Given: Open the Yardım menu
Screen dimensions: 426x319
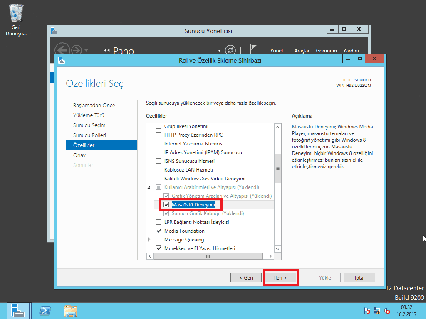Looking at the screenshot, I should pos(351,50).
